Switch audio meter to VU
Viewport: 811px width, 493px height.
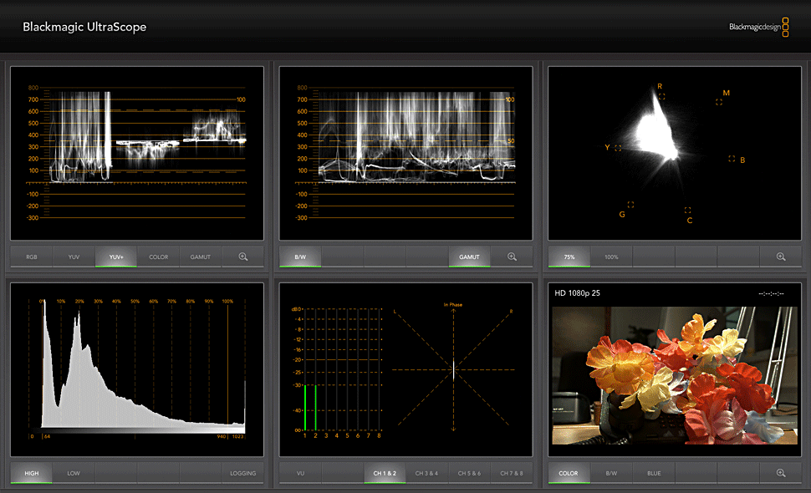pos(300,473)
